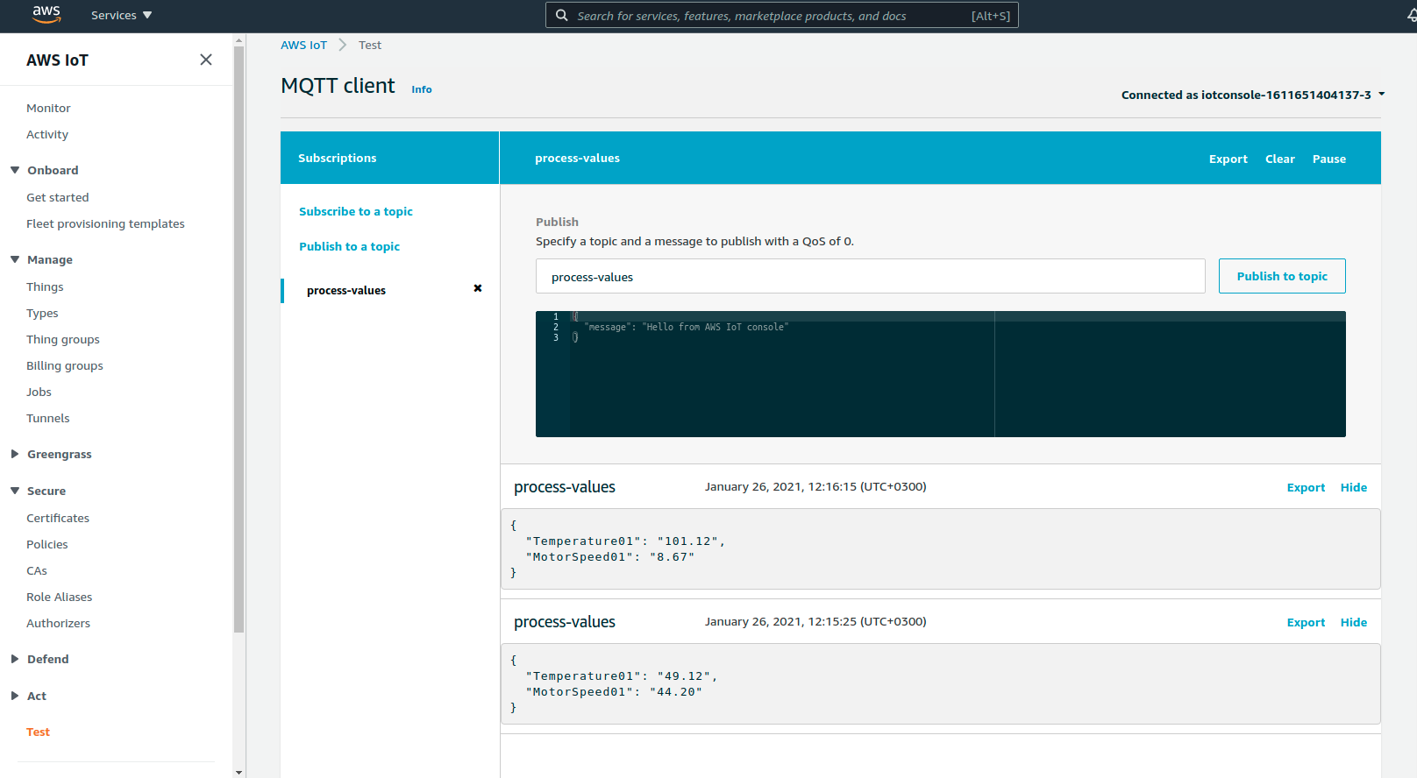Open Get started page
The image size is (1417, 778).
(x=58, y=197)
